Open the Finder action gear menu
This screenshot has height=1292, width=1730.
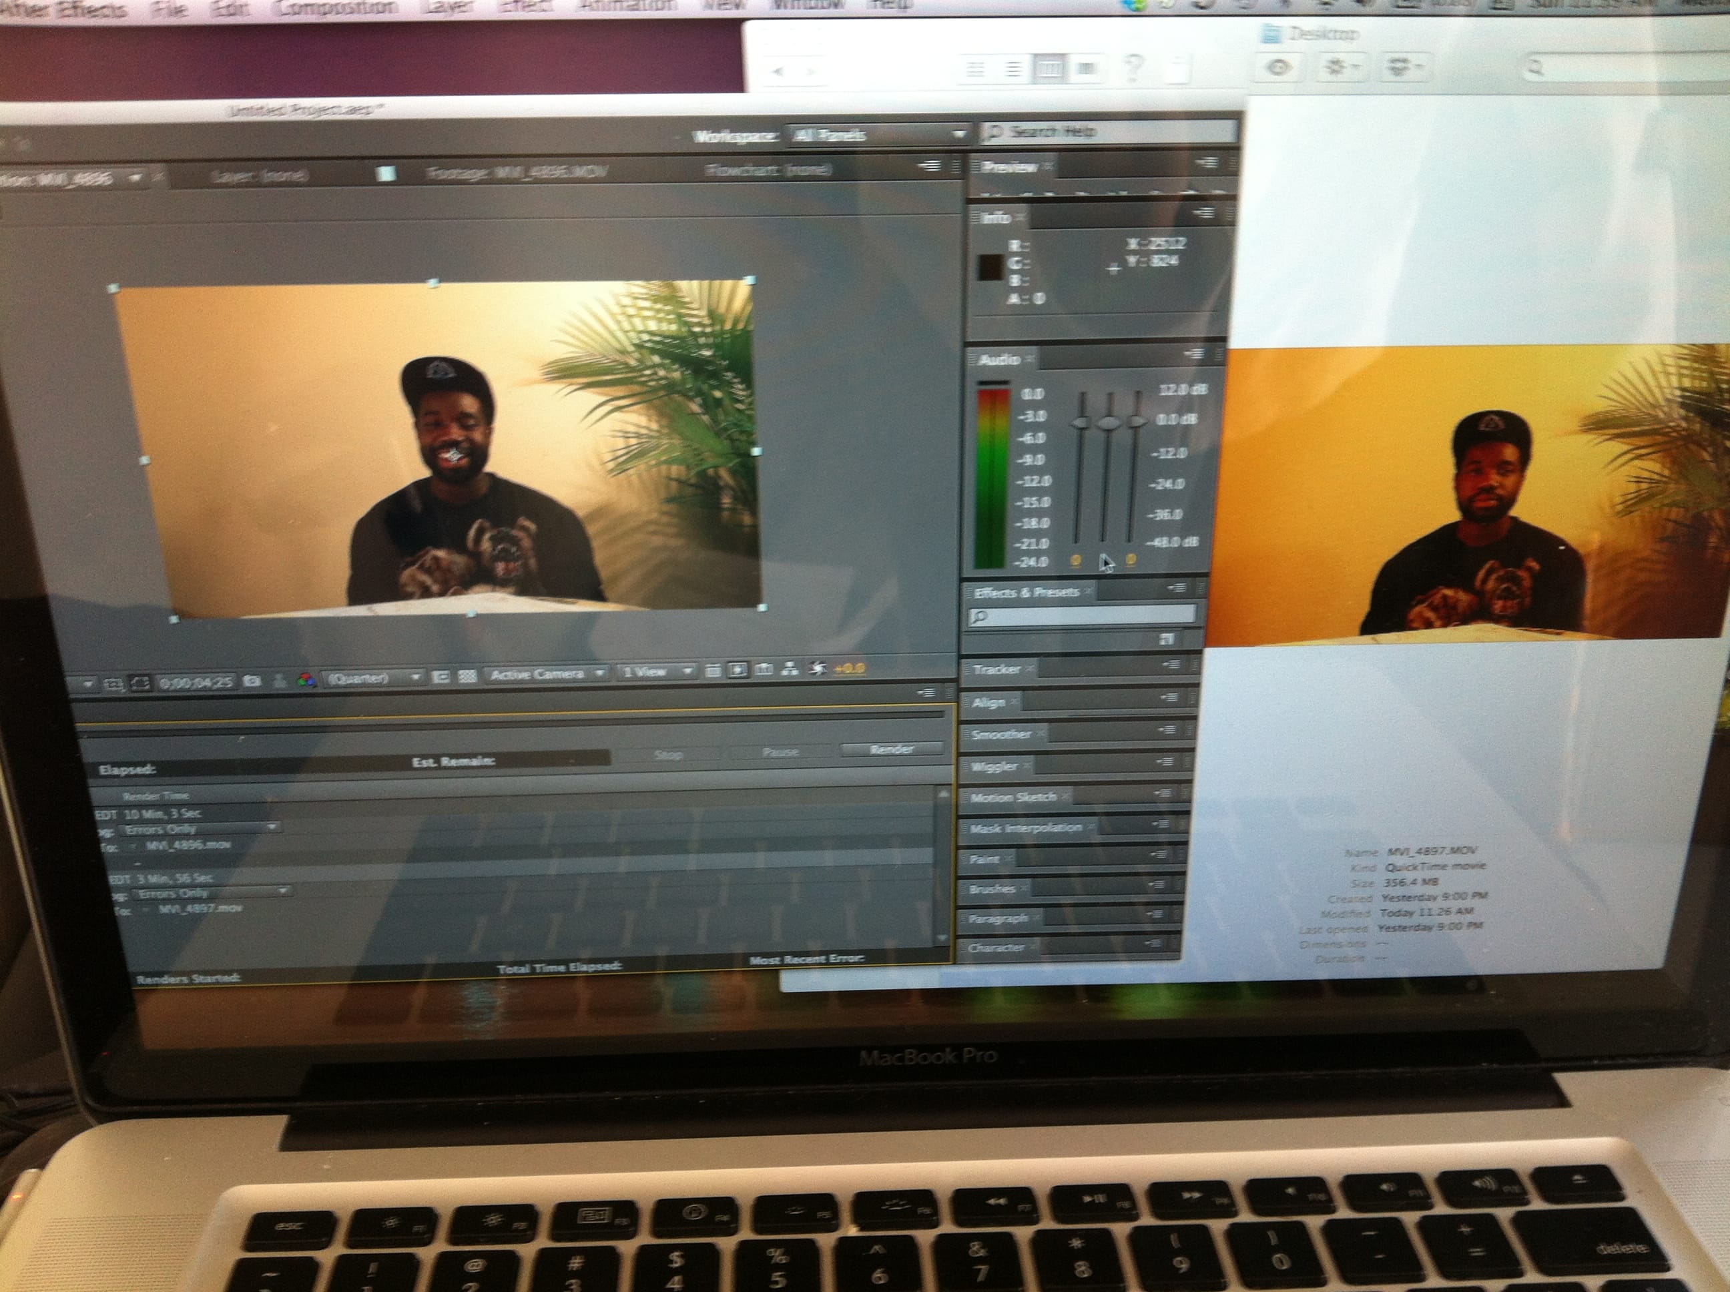pos(1340,67)
